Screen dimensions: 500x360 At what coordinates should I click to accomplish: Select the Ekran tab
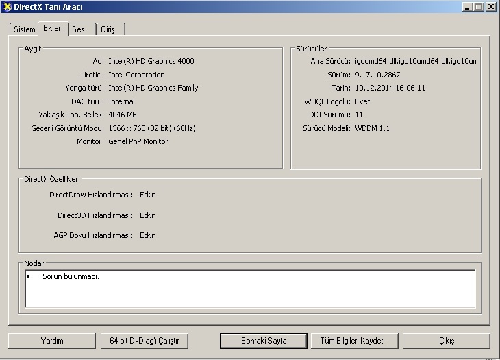coord(53,28)
